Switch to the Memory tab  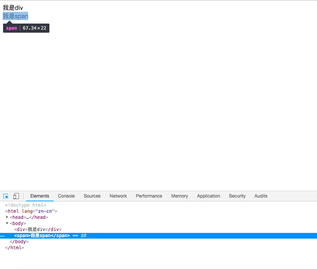179,196
